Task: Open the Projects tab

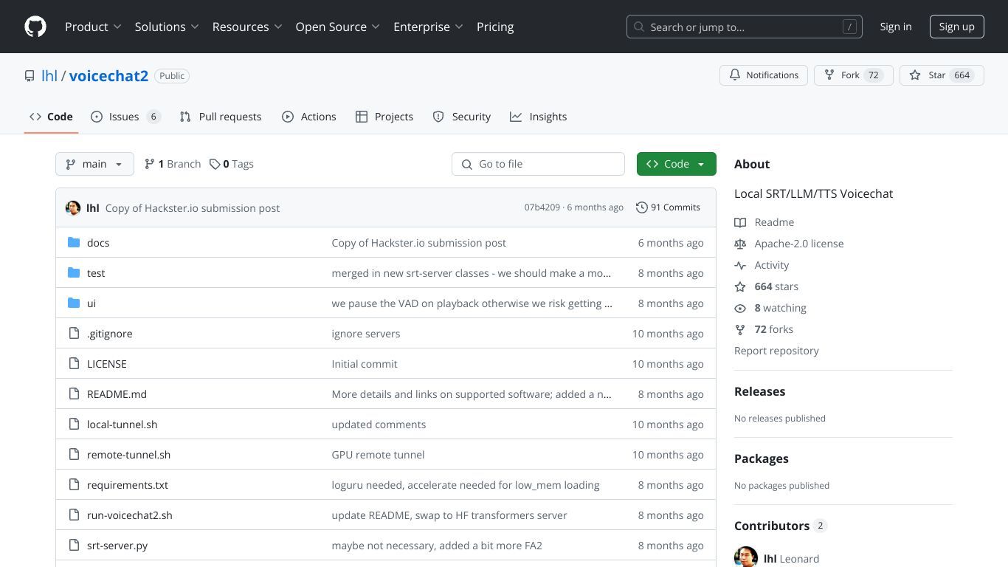Action: tap(384, 117)
